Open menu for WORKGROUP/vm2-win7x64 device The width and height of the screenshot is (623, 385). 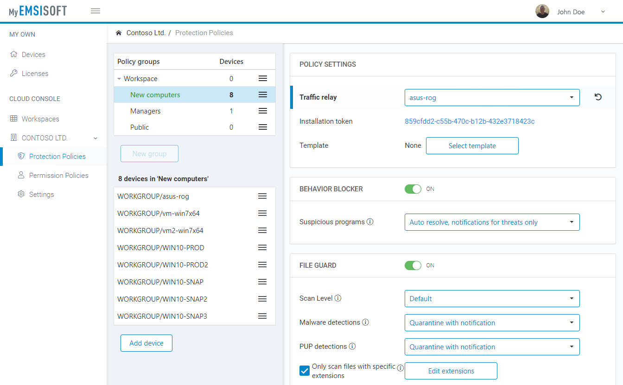pyautogui.click(x=262, y=230)
